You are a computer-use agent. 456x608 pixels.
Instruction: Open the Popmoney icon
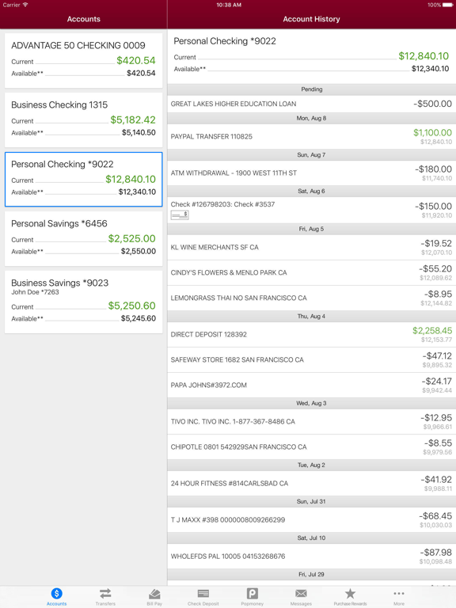pyautogui.click(x=252, y=593)
